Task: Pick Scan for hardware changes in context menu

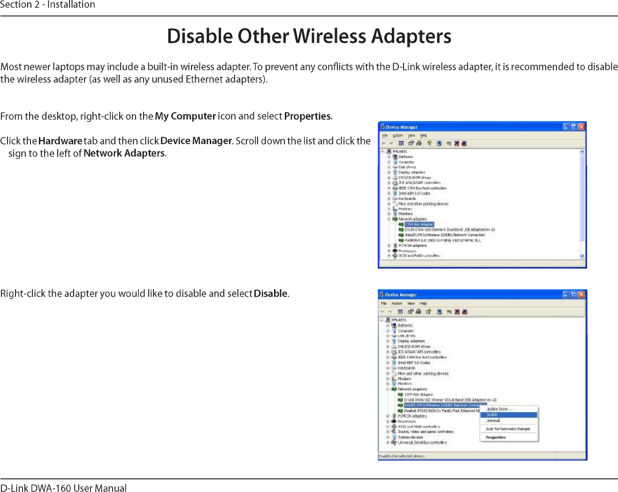Action: tap(509, 429)
